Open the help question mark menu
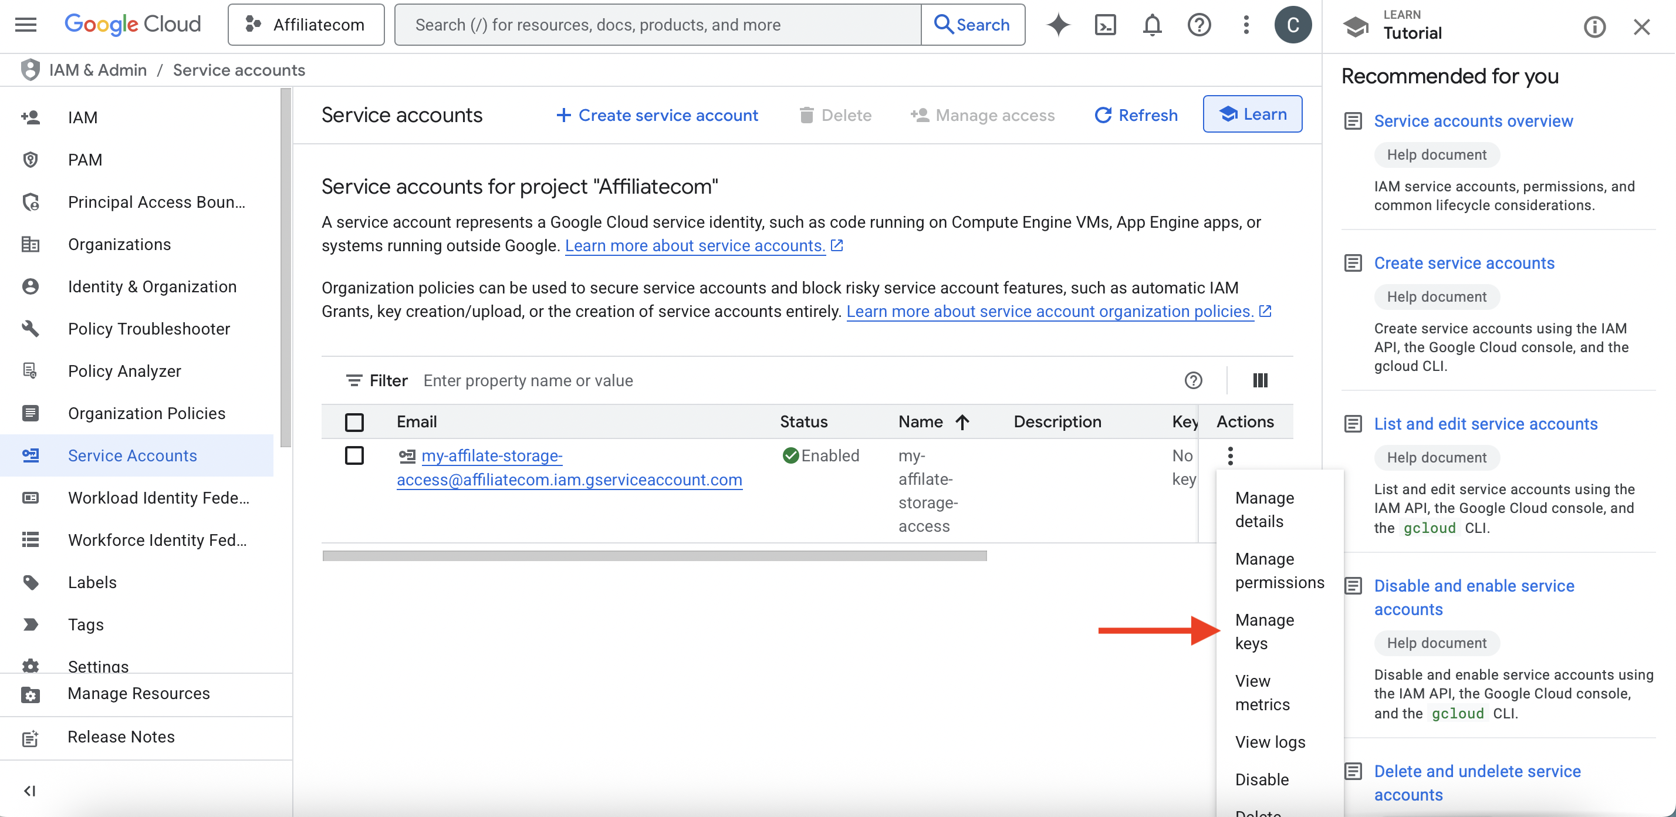1676x817 pixels. tap(1199, 25)
